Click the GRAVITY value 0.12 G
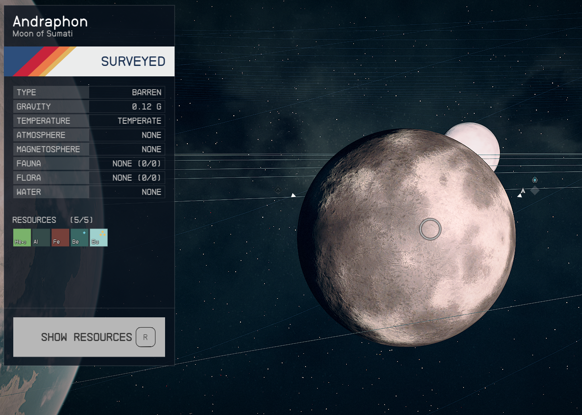The image size is (582, 415). click(147, 107)
